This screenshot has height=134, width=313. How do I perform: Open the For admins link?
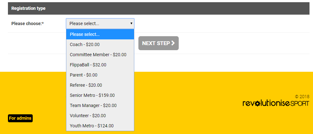pos(20,118)
